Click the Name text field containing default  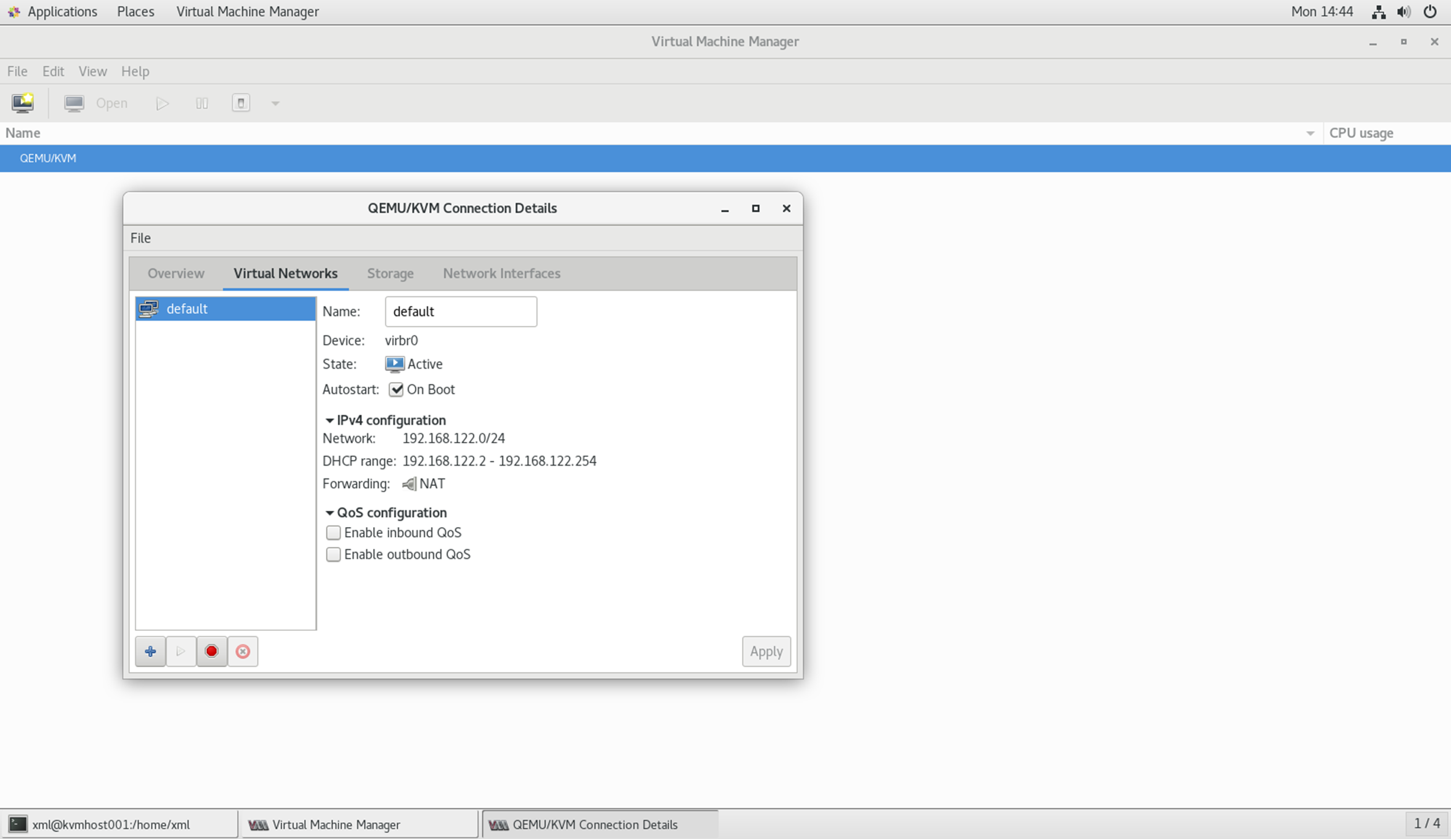461,311
